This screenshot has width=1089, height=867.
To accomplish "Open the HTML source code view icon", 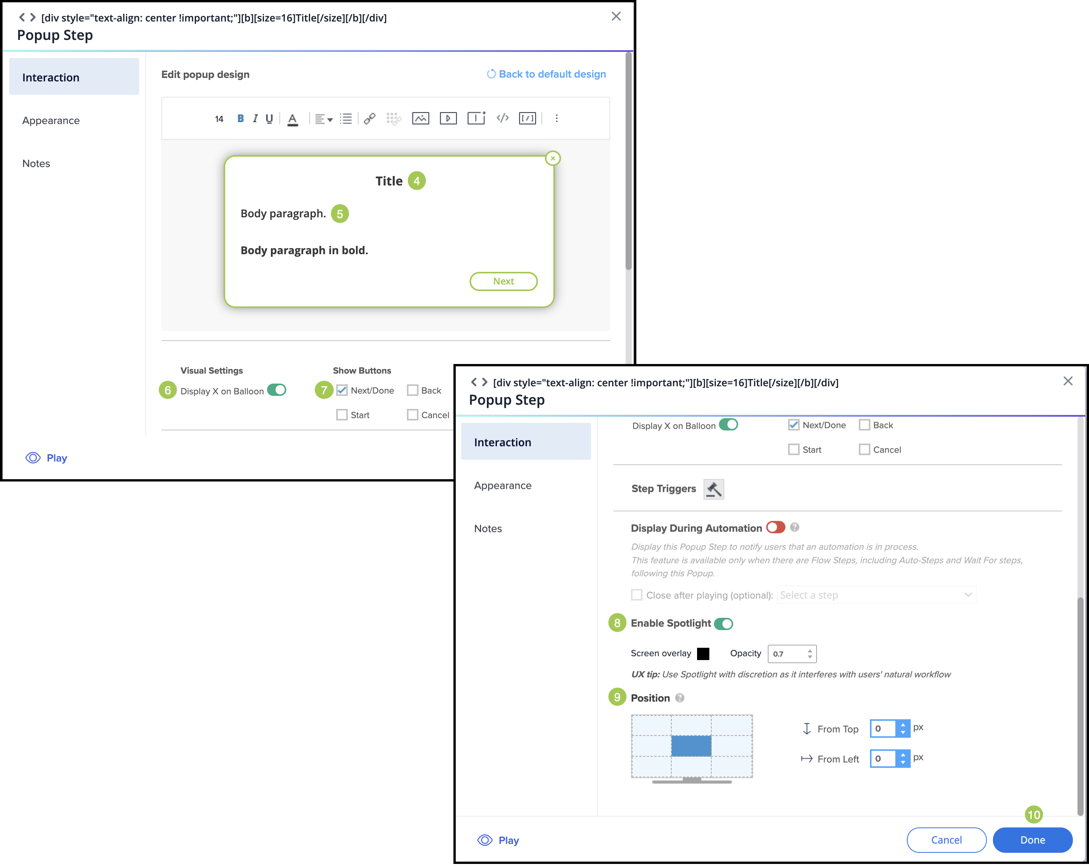I will 502,119.
